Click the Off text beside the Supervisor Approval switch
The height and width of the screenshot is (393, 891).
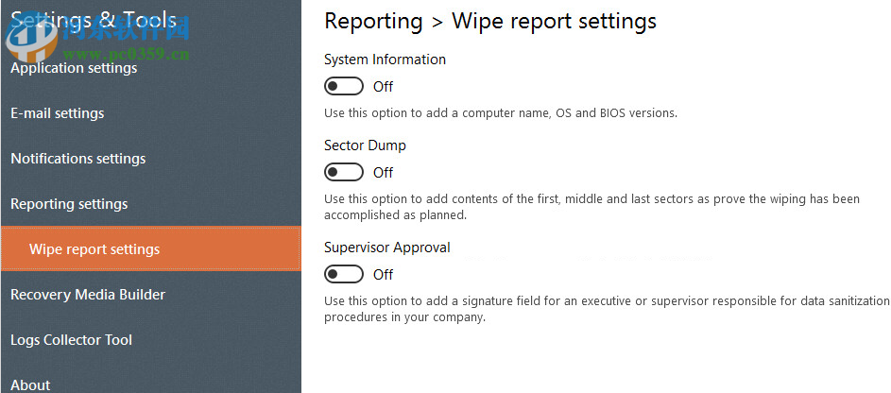(383, 275)
